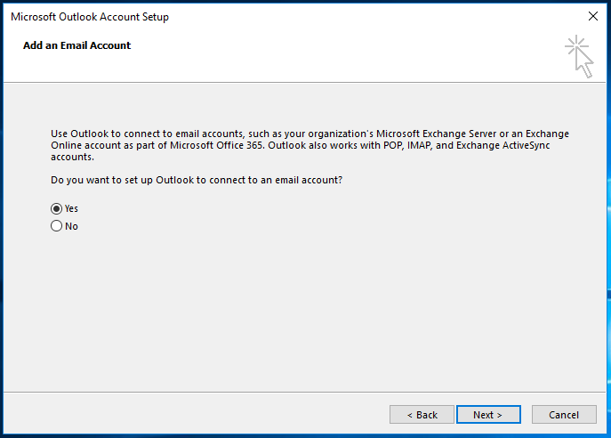Select the No radio button
The width and height of the screenshot is (611, 438).
click(x=57, y=226)
